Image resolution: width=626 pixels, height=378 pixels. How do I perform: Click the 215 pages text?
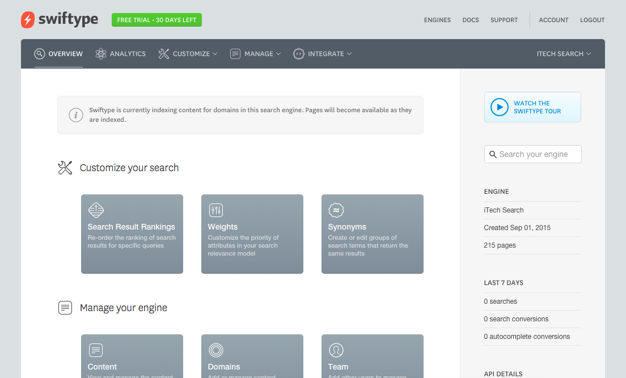tap(500, 245)
